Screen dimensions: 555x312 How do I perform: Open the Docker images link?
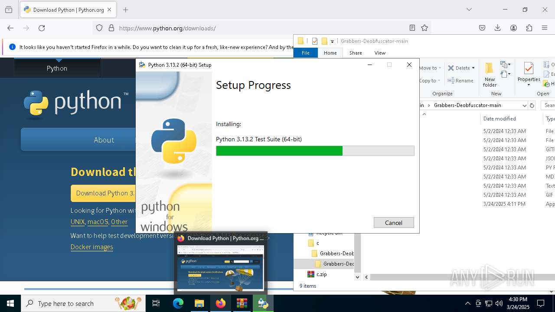click(x=92, y=247)
